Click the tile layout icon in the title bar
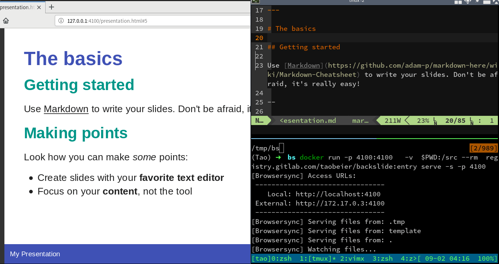499x264 pixels. click(x=458, y=1)
